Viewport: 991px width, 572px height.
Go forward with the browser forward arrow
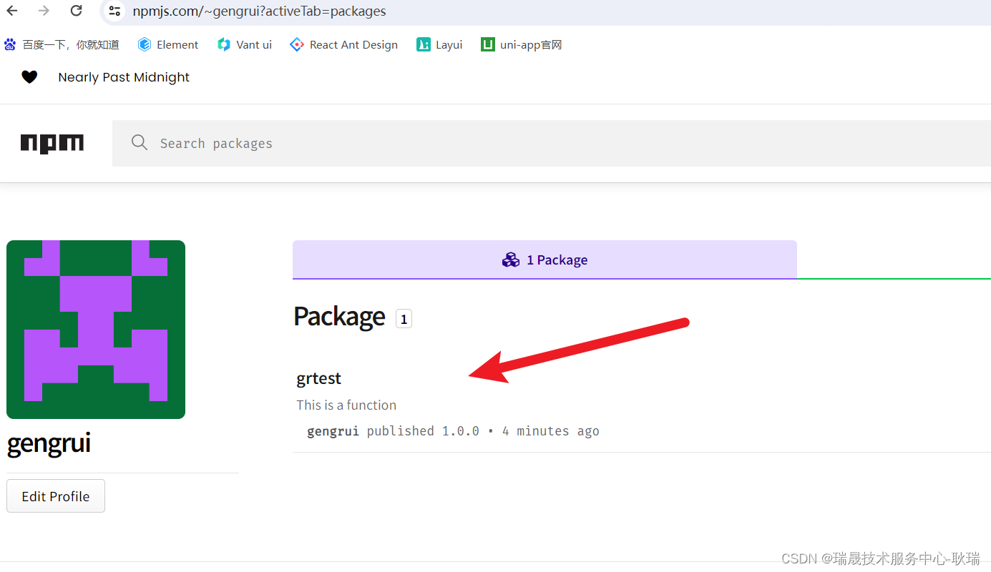(44, 11)
